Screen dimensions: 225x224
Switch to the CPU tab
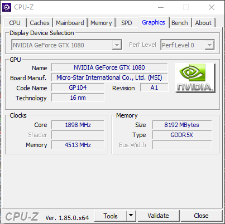[x=15, y=23]
